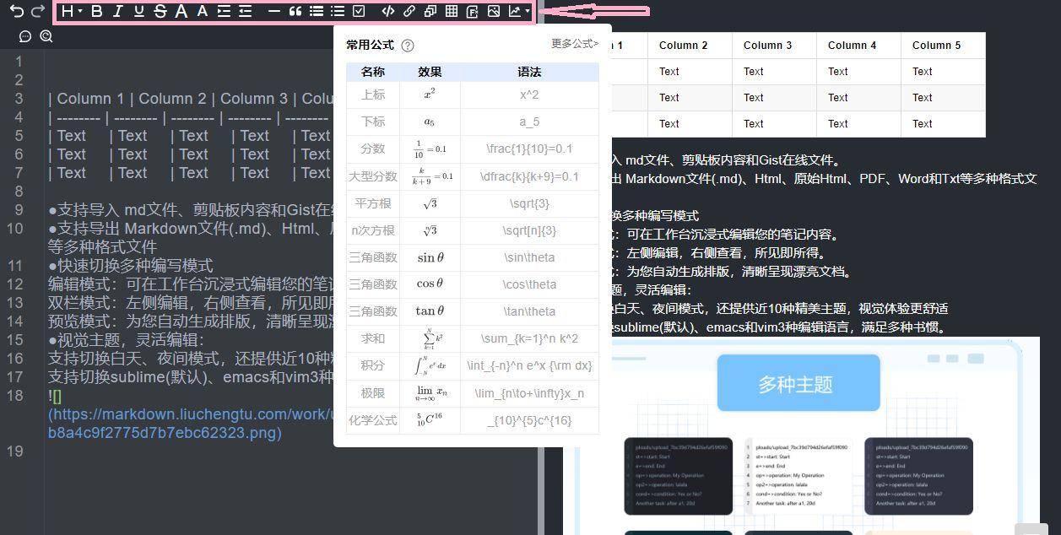Image resolution: width=1061 pixels, height=535 pixels.
Task: Insert an image
Action: click(494, 11)
